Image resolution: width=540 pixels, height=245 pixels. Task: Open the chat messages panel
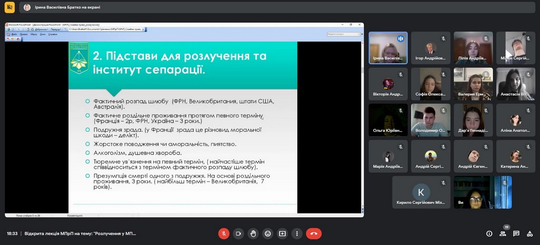[x=516, y=233]
